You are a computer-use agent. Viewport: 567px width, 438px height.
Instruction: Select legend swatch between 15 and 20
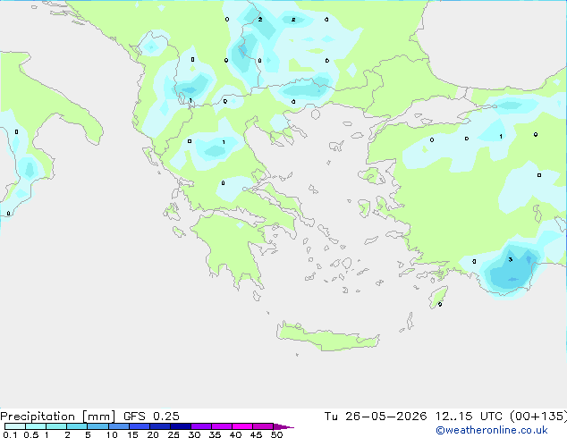[x=140, y=426]
